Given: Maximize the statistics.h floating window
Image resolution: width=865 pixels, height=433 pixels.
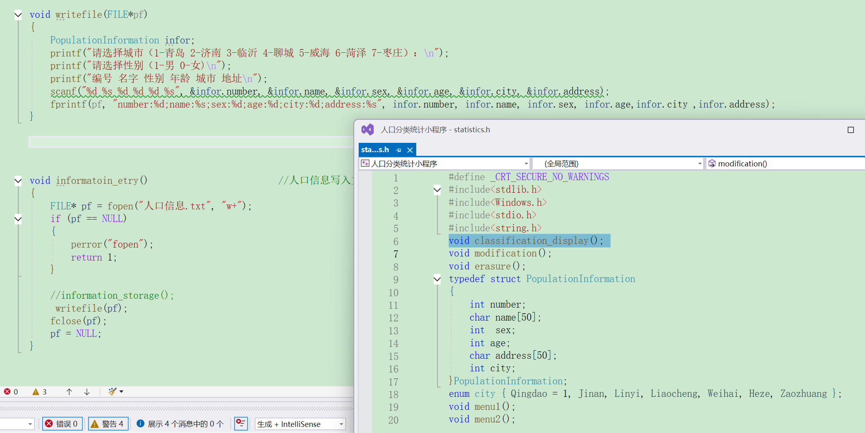Looking at the screenshot, I should click(851, 130).
